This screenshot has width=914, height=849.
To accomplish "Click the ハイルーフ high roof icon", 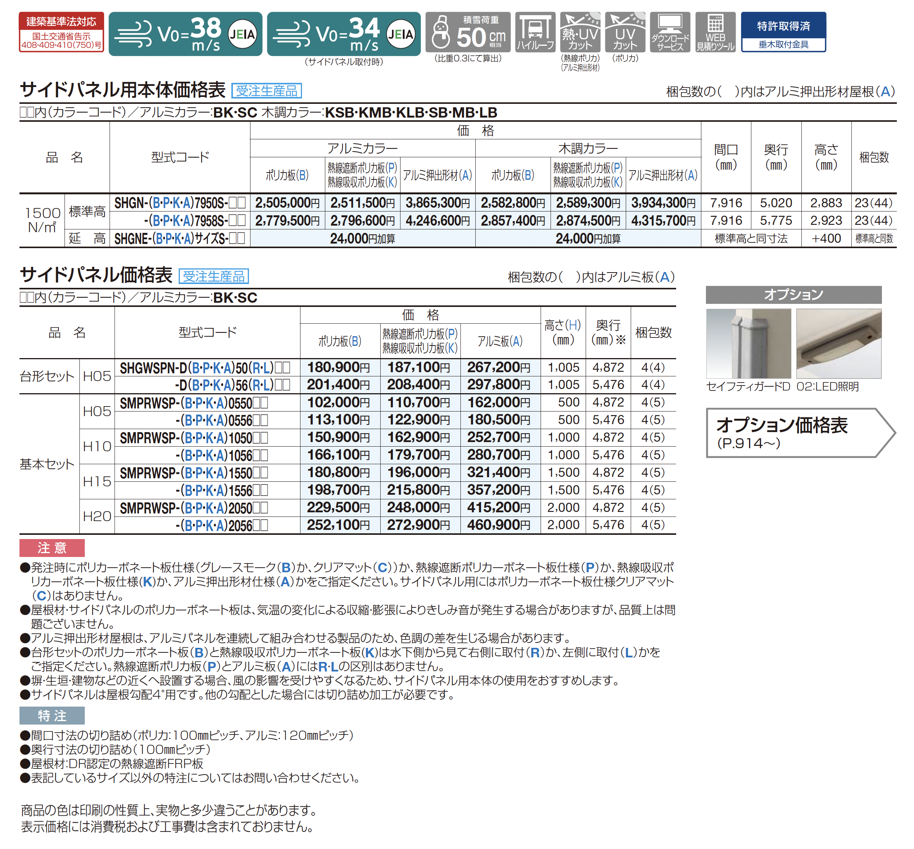I will coord(535,32).
